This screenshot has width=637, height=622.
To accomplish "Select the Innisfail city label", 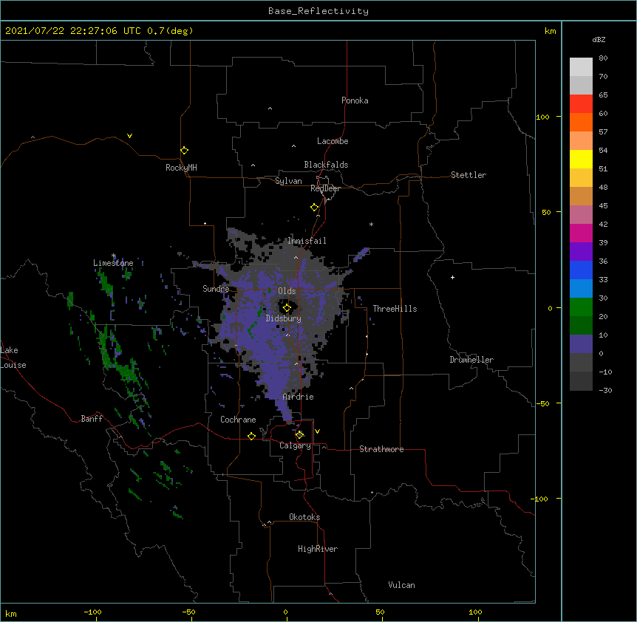I will (x=307, y=241).
